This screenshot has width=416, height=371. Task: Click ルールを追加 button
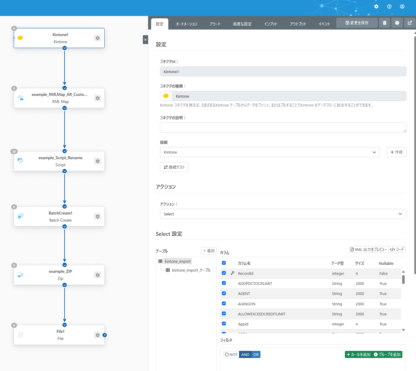click(359, 354)
